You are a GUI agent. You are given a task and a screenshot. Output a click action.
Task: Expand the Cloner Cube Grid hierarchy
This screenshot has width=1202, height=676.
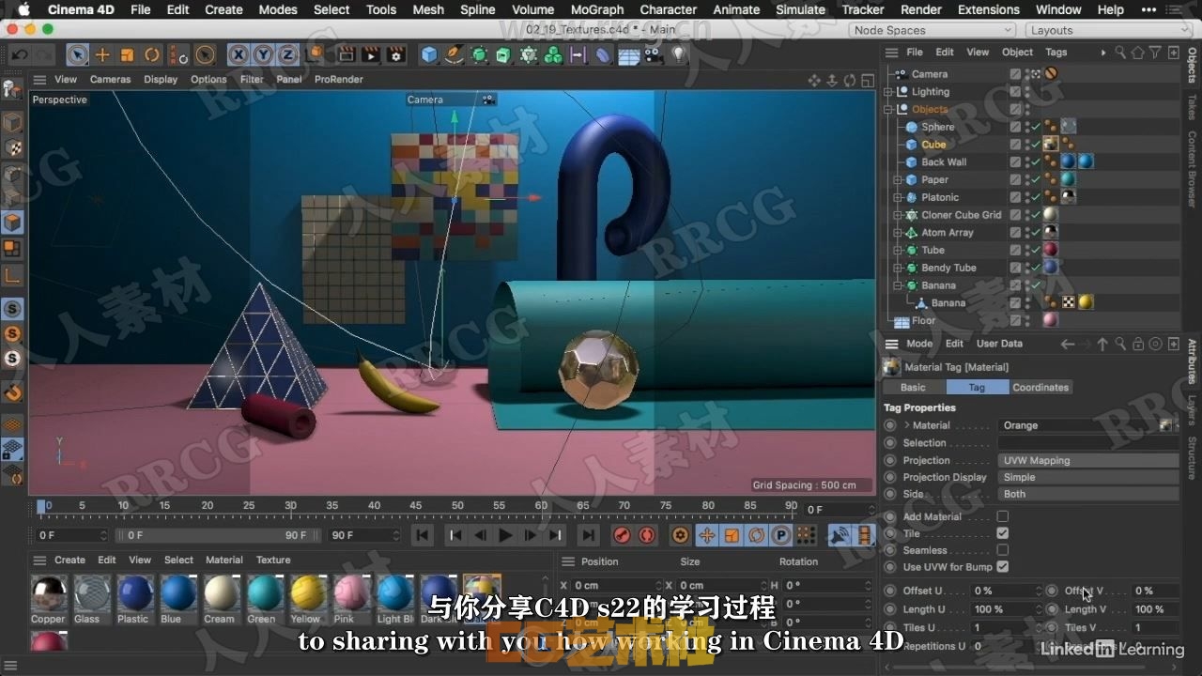(899, 215)
